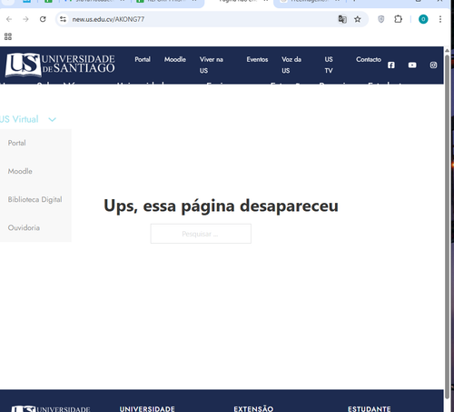The height and width of the screenshot is (412, 454).
Task: Open the Extensions puzzle icon
Action: click(398, 19)
